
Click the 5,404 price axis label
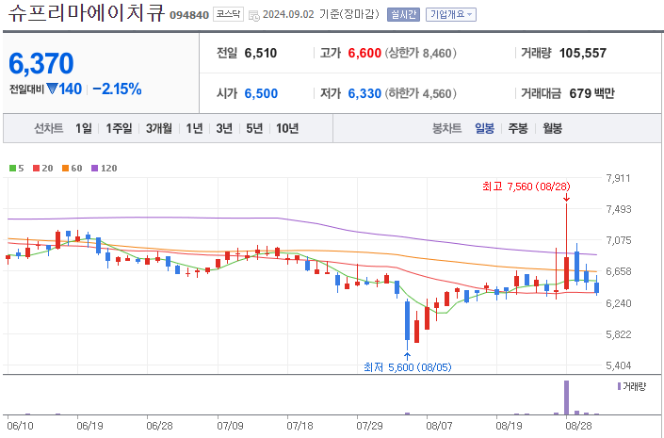tap(618, 365)
